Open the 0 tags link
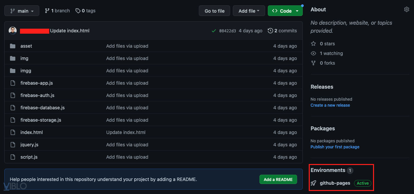Viewport: 414px width, 194px height. 86,11
